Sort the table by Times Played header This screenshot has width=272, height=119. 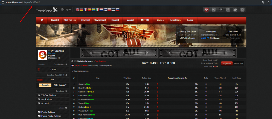click(x=220, y=78)
